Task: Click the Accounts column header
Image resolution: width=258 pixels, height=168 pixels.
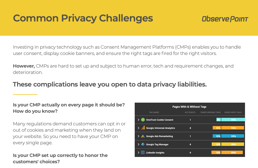Action: pos(190,112)
